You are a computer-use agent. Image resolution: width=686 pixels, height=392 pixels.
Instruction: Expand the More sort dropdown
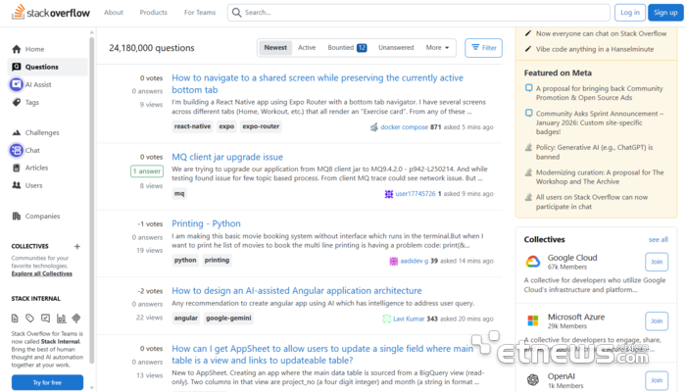437,47
